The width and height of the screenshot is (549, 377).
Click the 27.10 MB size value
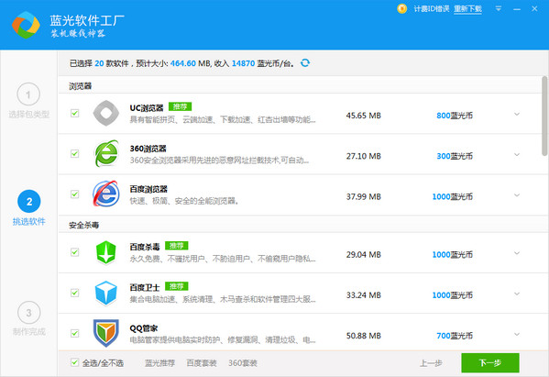click(364, 156)
